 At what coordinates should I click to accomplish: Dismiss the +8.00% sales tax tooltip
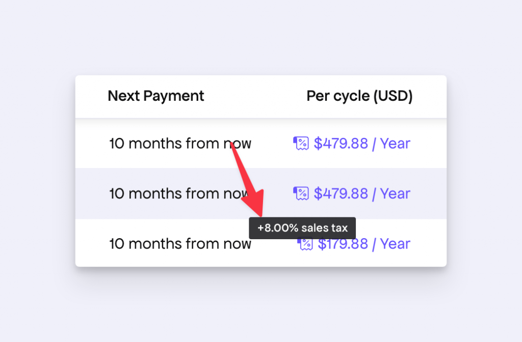pos(302,227)
